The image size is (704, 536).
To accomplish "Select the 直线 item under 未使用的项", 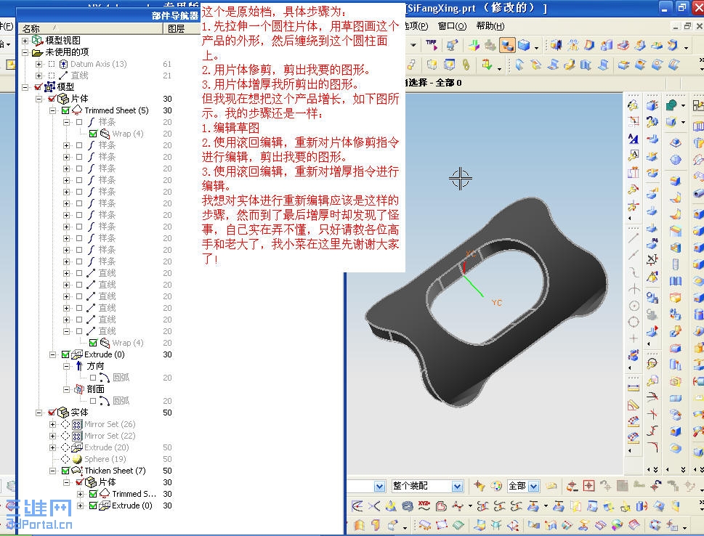I will 79,76.
